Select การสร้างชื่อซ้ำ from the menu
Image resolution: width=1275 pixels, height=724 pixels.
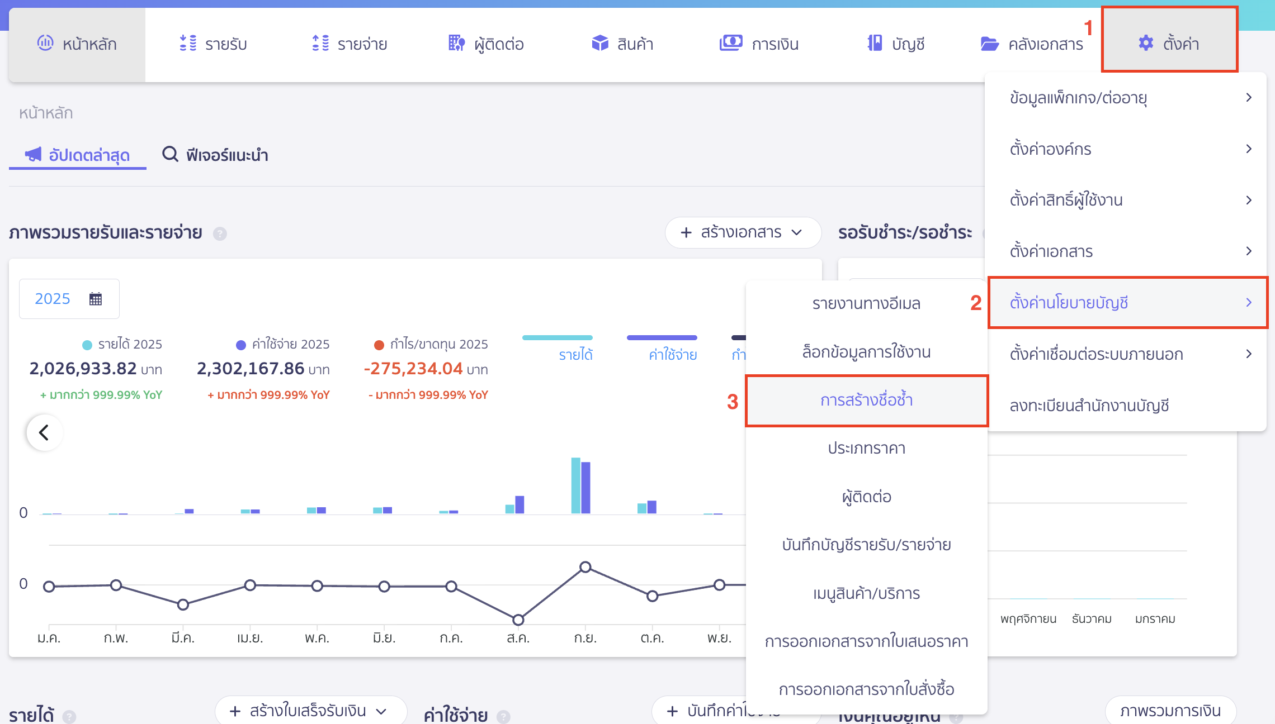pos(866,400)
